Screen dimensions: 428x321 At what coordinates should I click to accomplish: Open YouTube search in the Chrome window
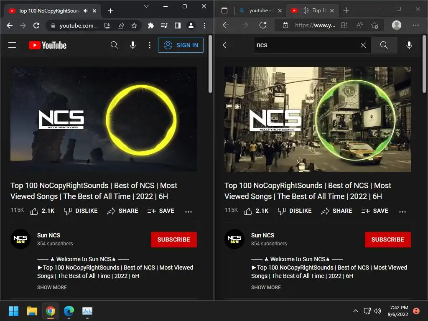point(115,45)
